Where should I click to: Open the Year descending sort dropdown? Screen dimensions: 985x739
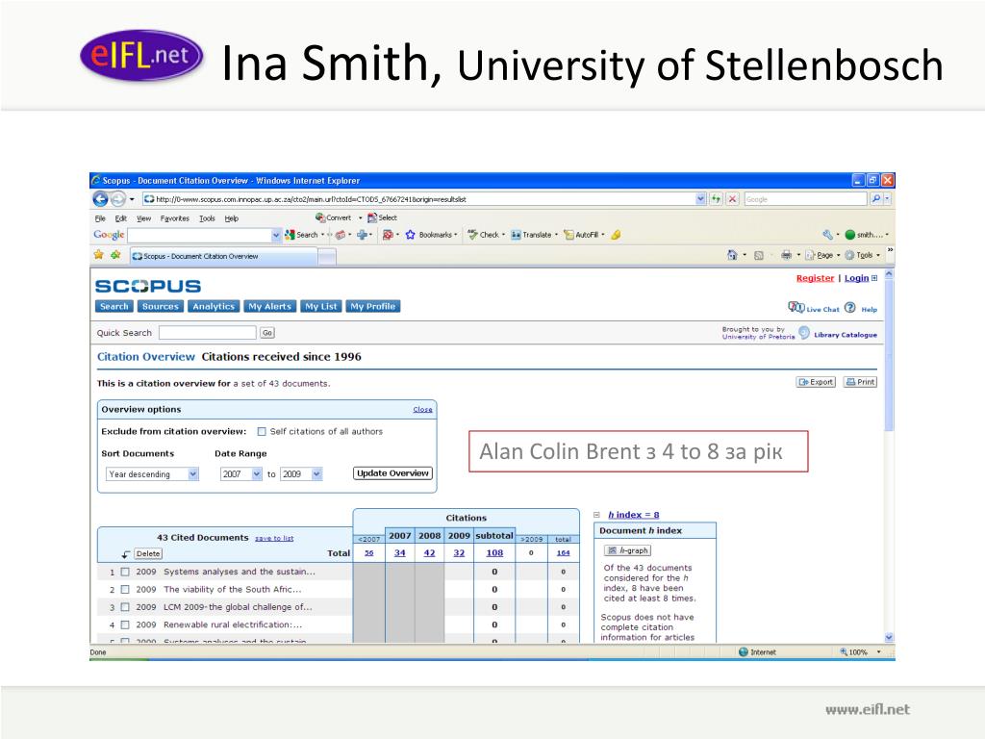click(x=193, y=473)
